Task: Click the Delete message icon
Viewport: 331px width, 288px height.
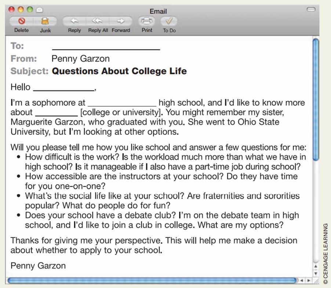Action: [x=21, y=21]
